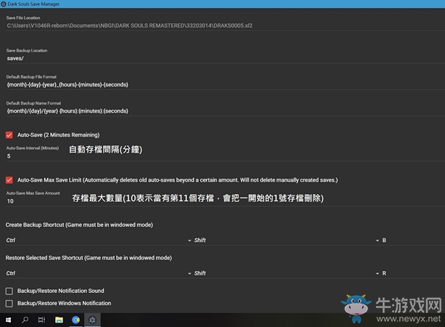Open Ctrl dropdown for Restore Selected Save Shortcut
The width and height of the screenshot is (445, 327).
tap(99, 273)
